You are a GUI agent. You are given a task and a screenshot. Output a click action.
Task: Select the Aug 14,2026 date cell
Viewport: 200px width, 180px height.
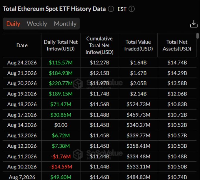pos(22,125)
